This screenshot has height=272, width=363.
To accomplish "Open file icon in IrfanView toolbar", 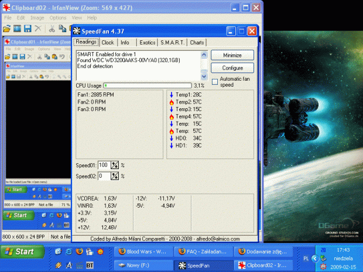I will point(6,29).
